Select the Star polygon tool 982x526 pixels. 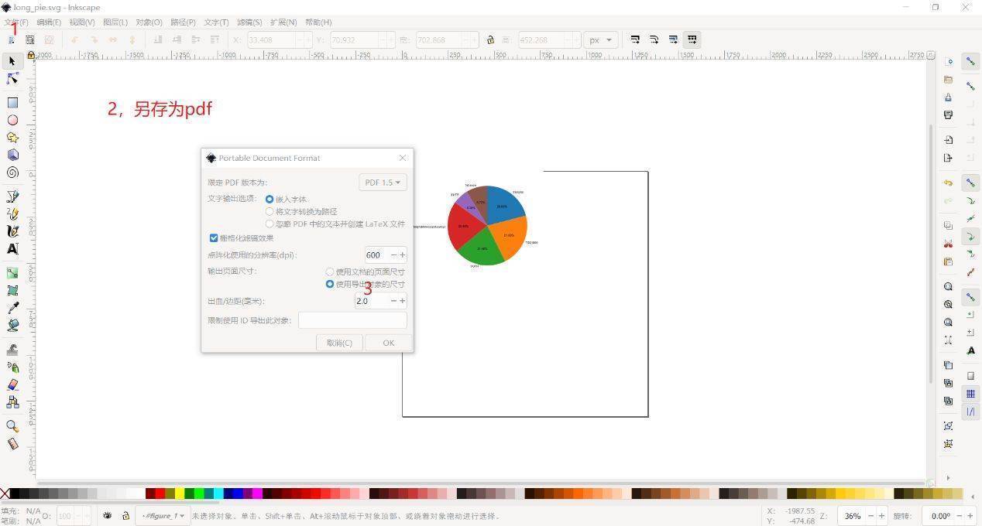click(12, 138)
